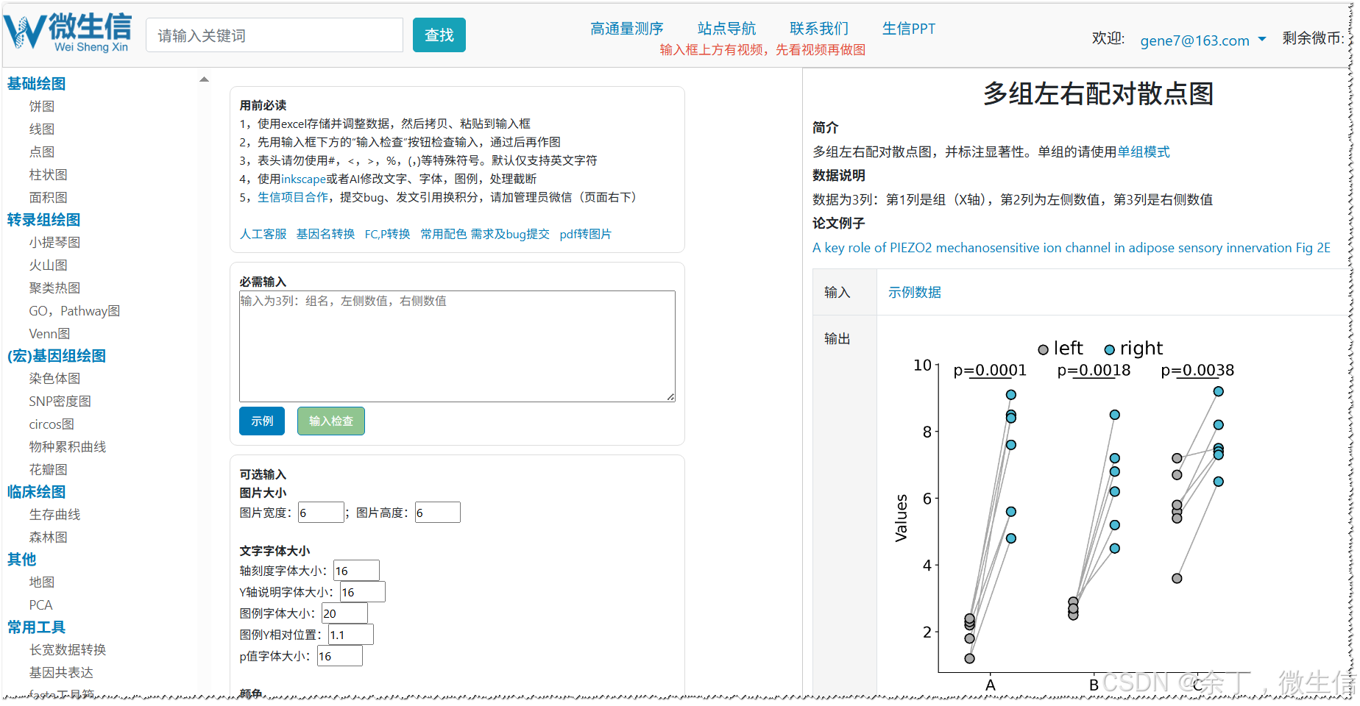Select 森林图 in the sidebar

tap(49, 538)
